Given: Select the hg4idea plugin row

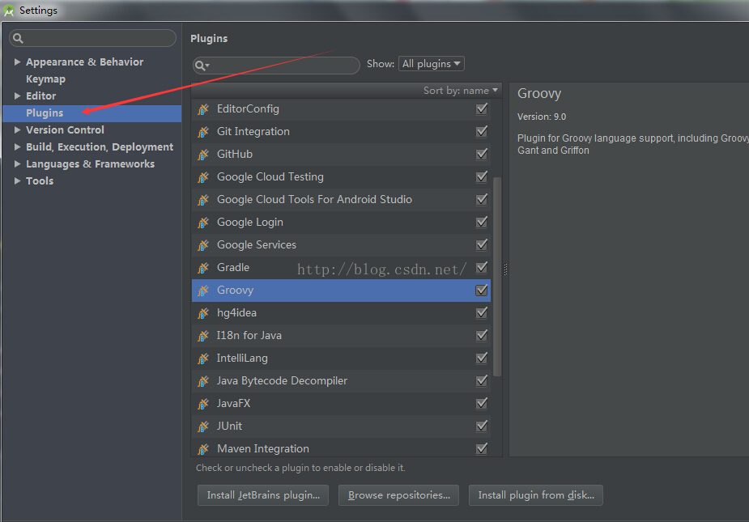Looking at the screenshot, I should [341, 313].
